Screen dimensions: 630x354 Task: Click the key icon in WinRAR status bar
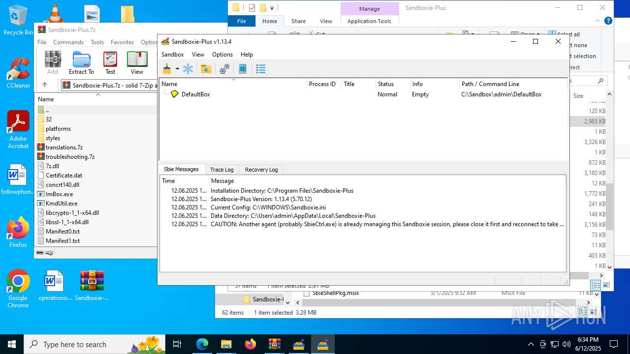pyautogui.click(x=49, y=253)
